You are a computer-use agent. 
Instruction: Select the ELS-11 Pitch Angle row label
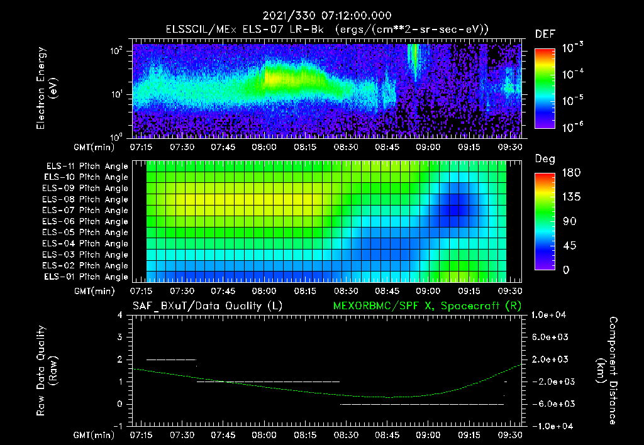point(87,167)
